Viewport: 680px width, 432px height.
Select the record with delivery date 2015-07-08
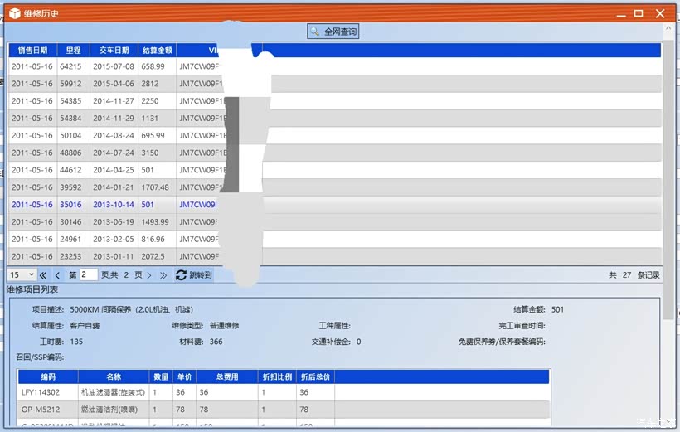point(114,66)
